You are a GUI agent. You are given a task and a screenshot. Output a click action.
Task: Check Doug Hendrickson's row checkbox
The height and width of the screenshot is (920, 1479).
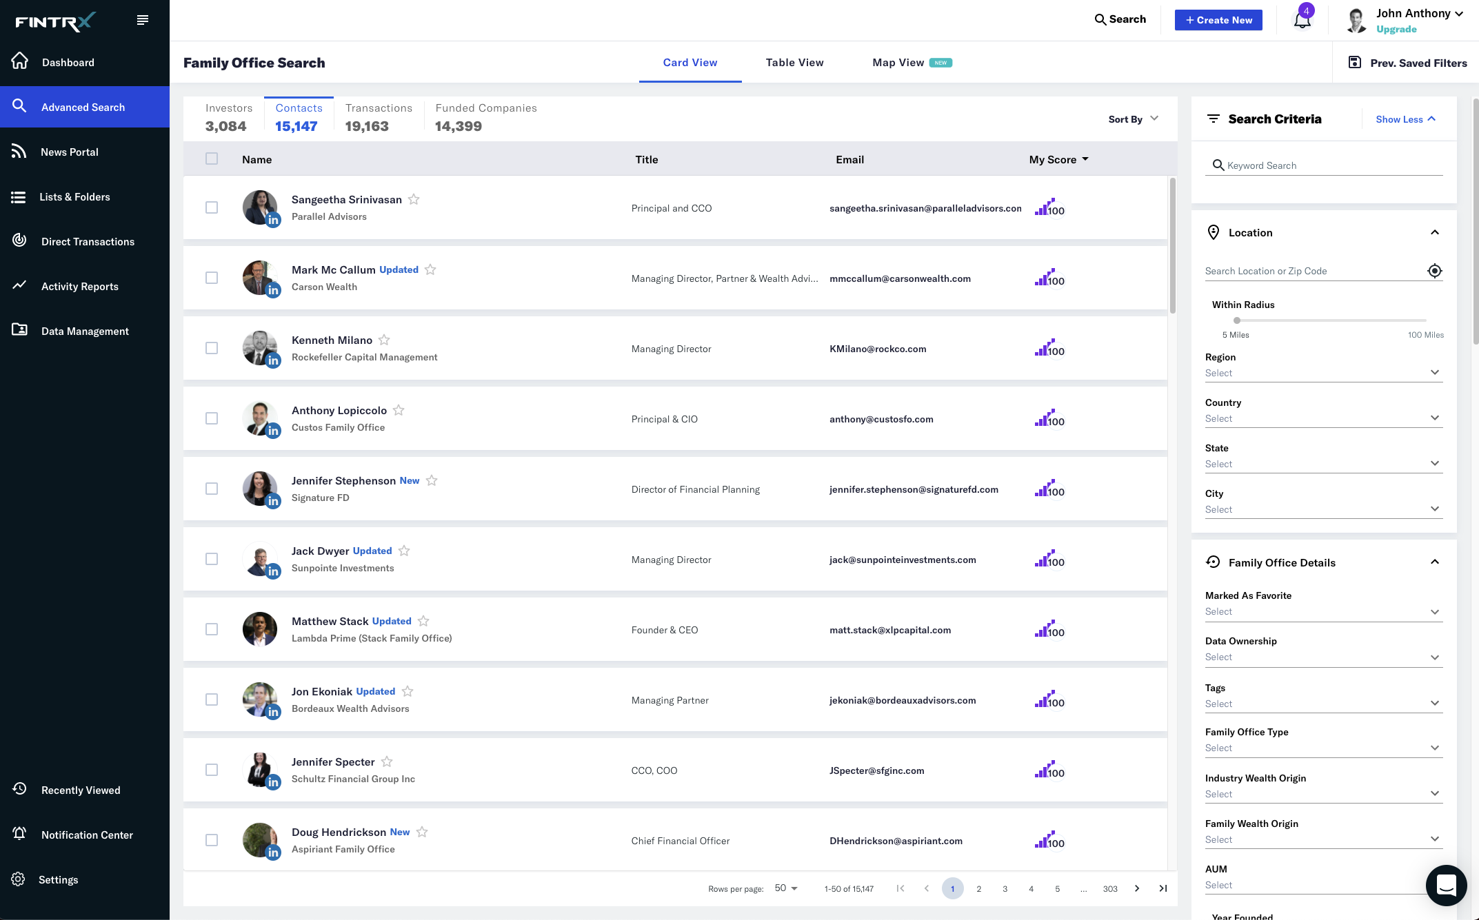coord(212,840)
